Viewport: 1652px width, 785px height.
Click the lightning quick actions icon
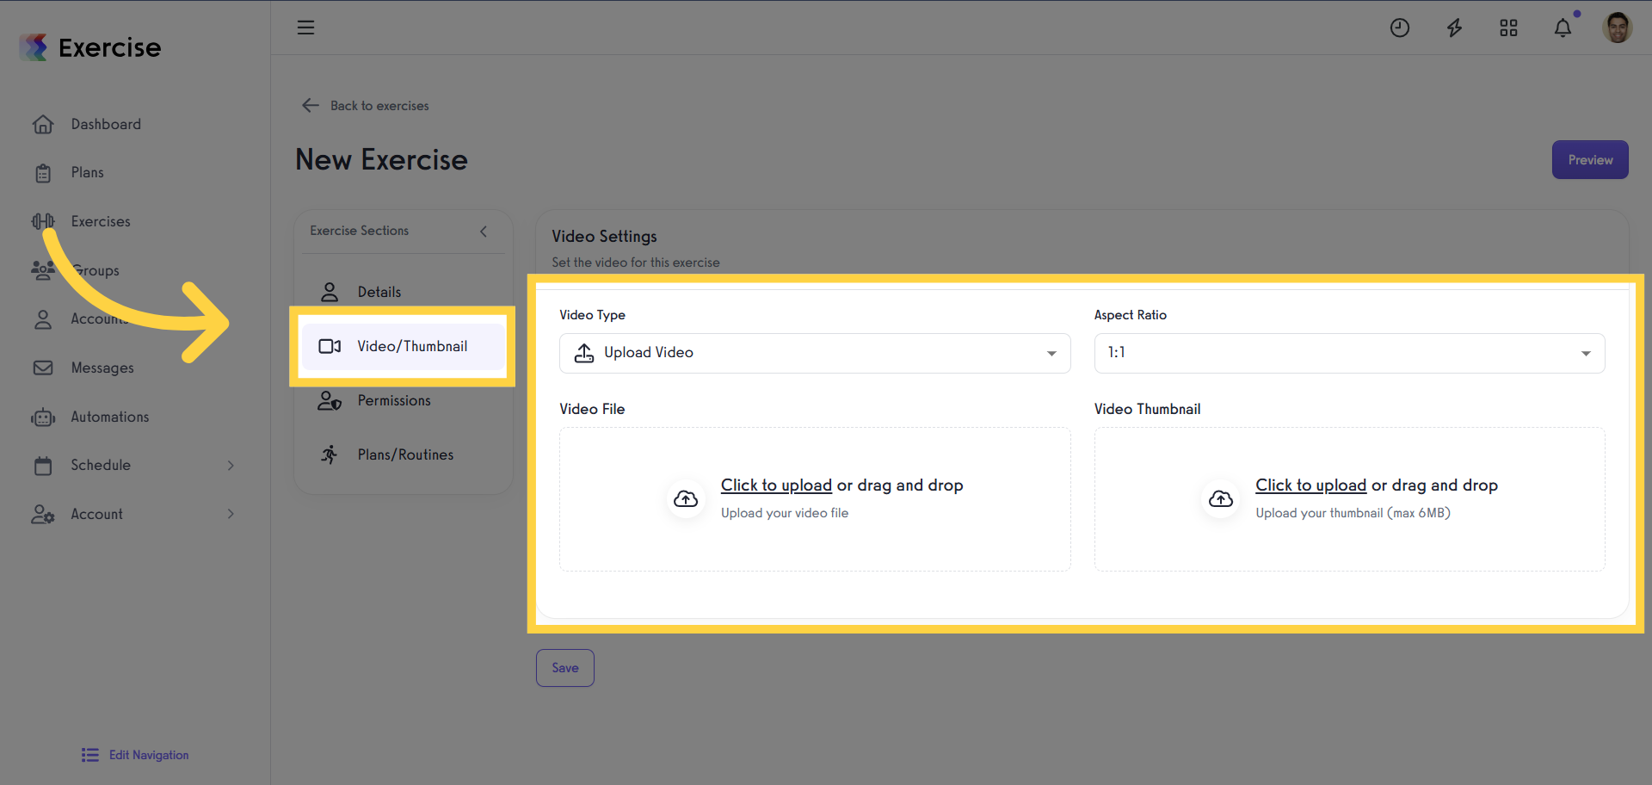tap(1454, 28)
